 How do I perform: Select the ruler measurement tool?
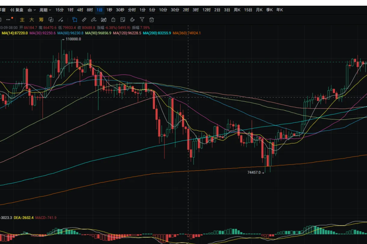pos(84,20)
